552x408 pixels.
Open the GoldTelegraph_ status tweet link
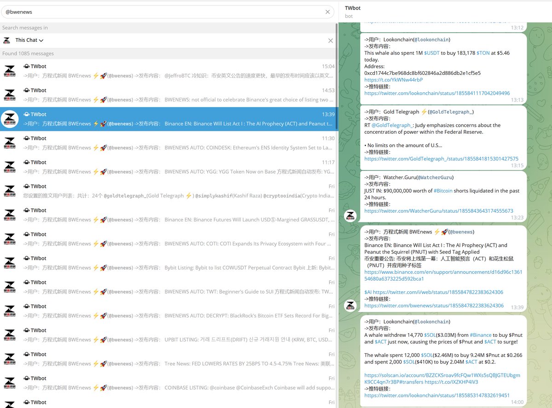pyautogui.click(x=441, y=159)
